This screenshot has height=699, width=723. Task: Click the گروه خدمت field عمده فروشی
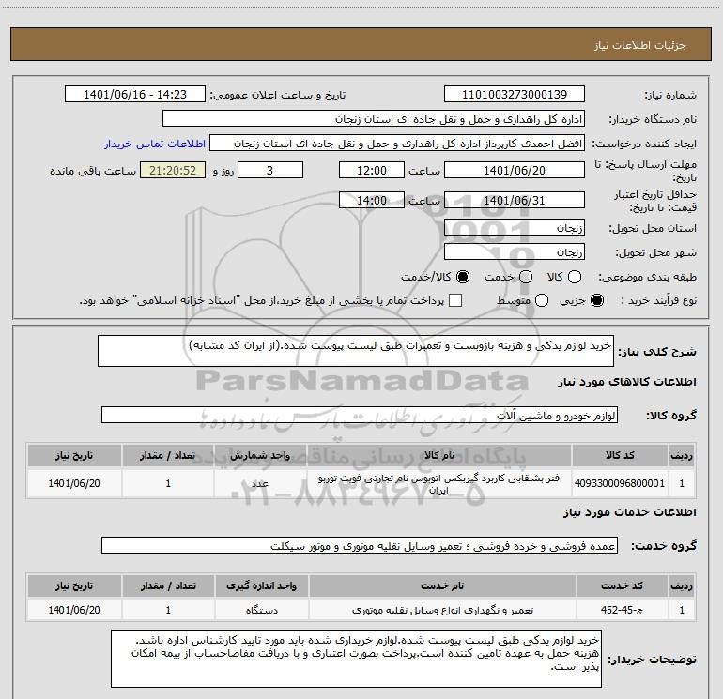pyautogui.click(x=360, y=545)
